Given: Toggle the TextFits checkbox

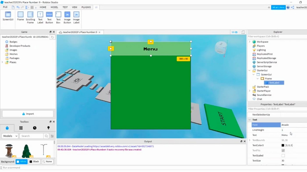Looking at the screenshot, I should pos(283,151).
